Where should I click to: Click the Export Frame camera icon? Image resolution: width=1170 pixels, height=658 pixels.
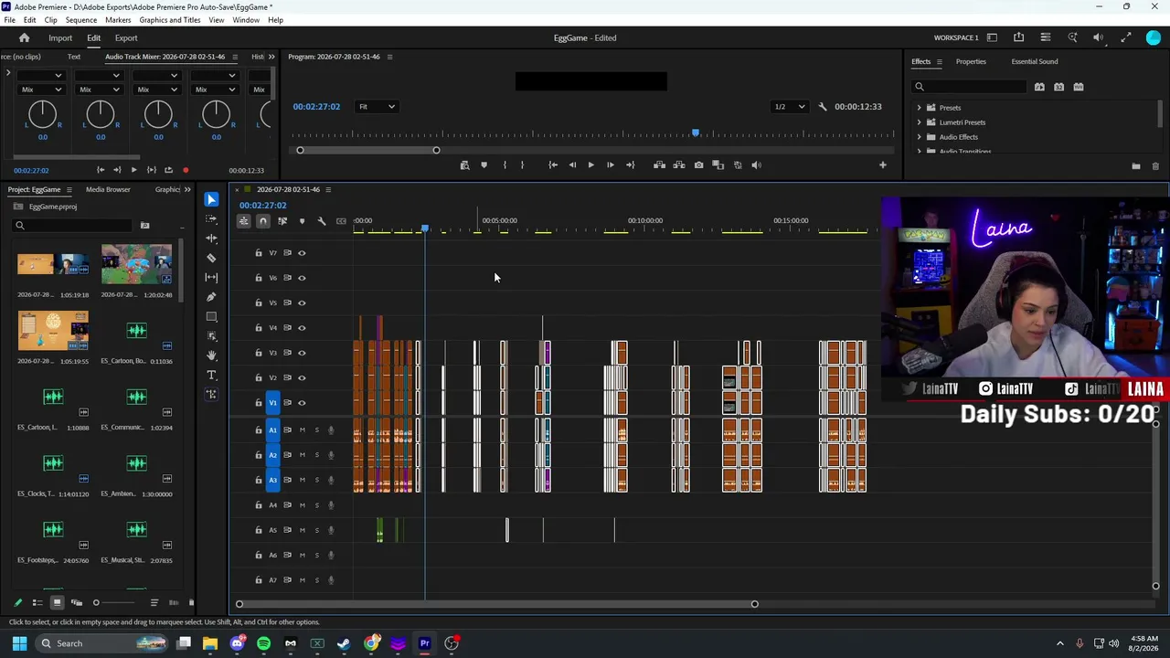coord(698,165)
